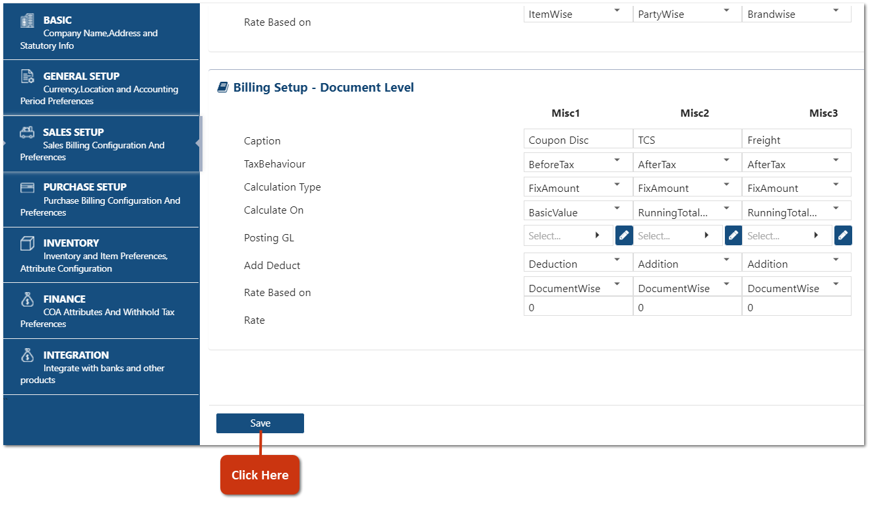The height and width of the screenshot is (513, 870).
Task: Click the Posting GL row label
Action: tap(269, 238)
